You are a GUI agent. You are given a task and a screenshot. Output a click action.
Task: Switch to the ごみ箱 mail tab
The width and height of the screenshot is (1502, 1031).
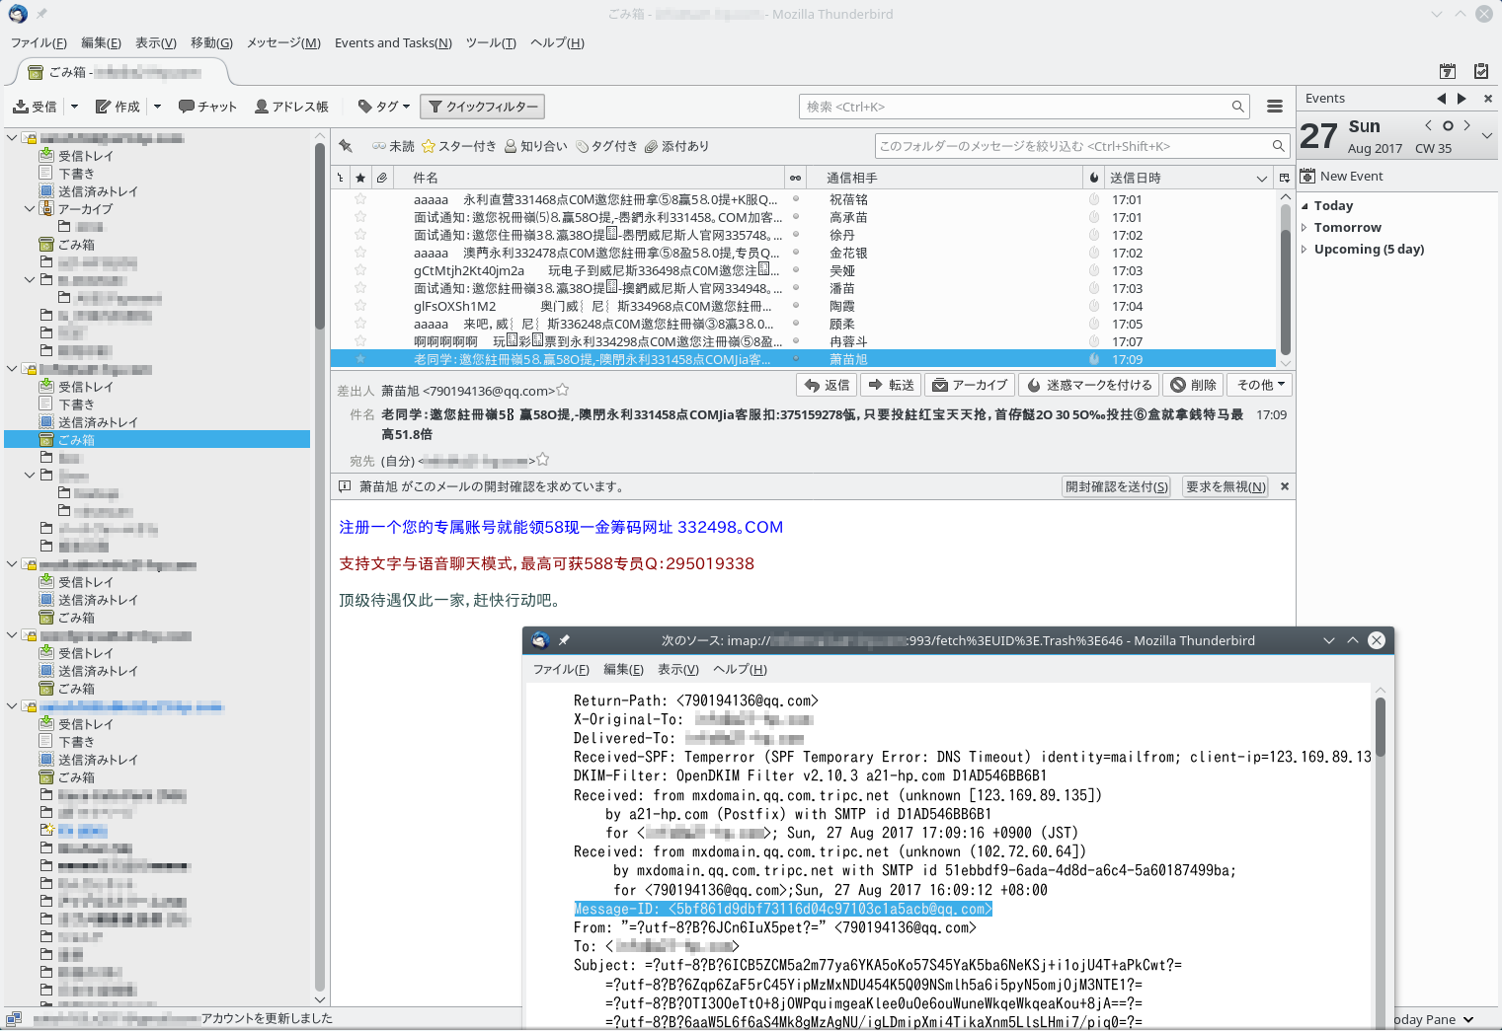coord(123,72)
